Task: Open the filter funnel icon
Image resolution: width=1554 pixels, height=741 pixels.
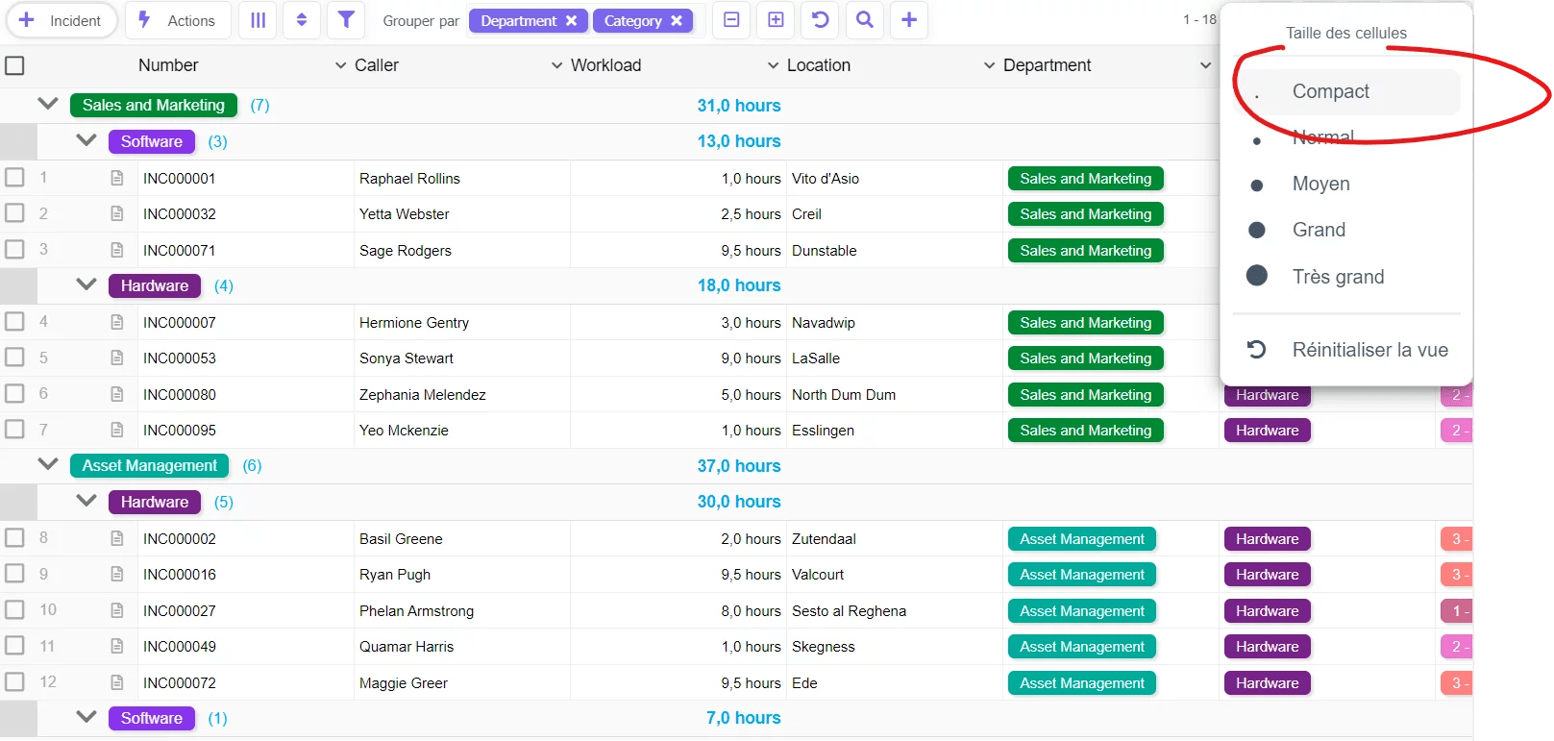Action: tap(346, 20)
